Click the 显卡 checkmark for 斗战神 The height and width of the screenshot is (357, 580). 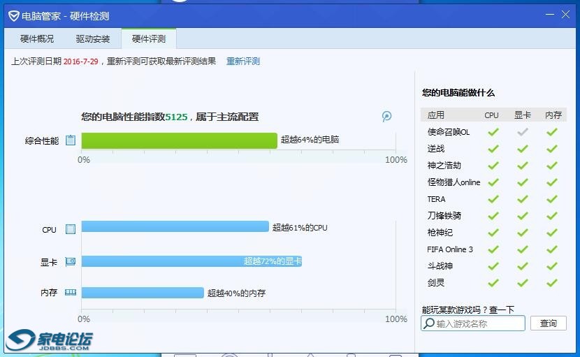(522, 266)
